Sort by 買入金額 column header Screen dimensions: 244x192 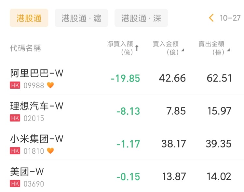pos(168,48)
